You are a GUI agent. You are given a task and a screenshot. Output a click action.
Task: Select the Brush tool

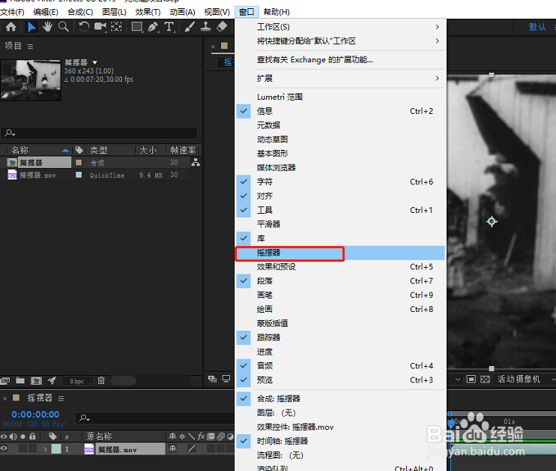click(x=190, y=26)
